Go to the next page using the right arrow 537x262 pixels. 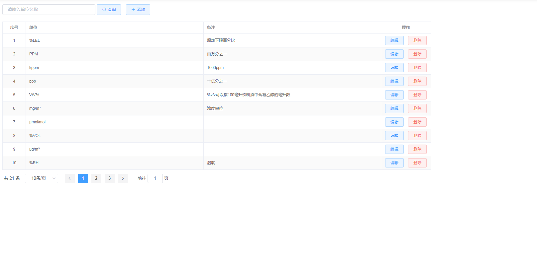123,178
